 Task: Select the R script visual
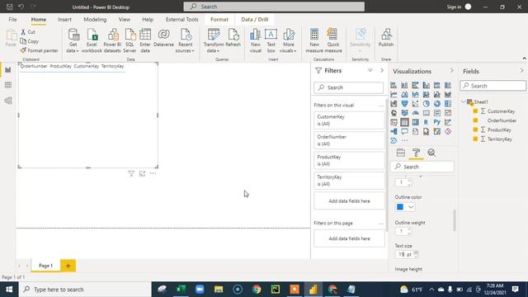click(x=427, y=122)
